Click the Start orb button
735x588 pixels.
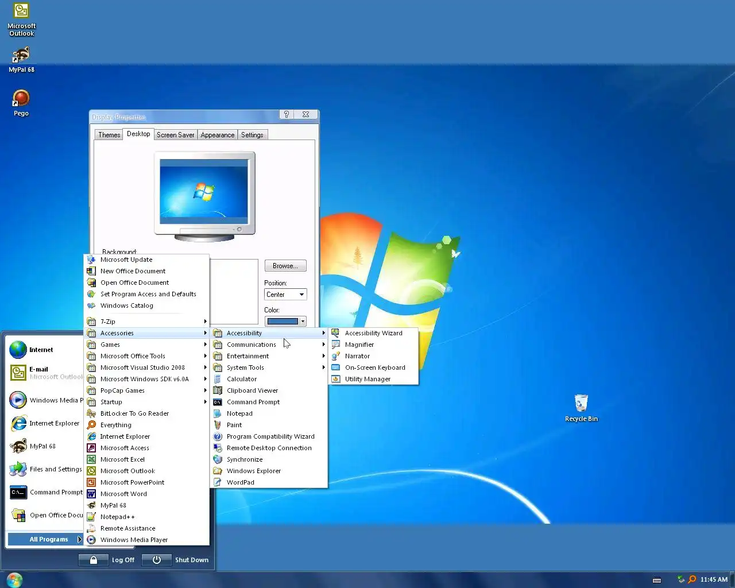[x=14, y=580]
